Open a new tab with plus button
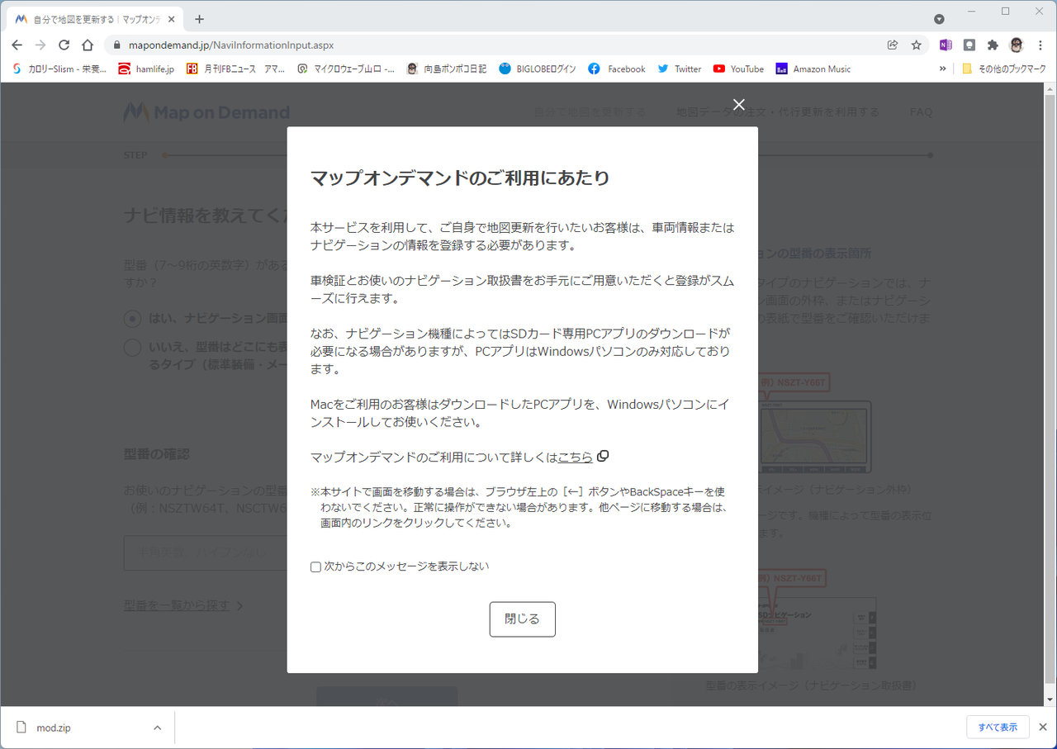 pos(199,19)
